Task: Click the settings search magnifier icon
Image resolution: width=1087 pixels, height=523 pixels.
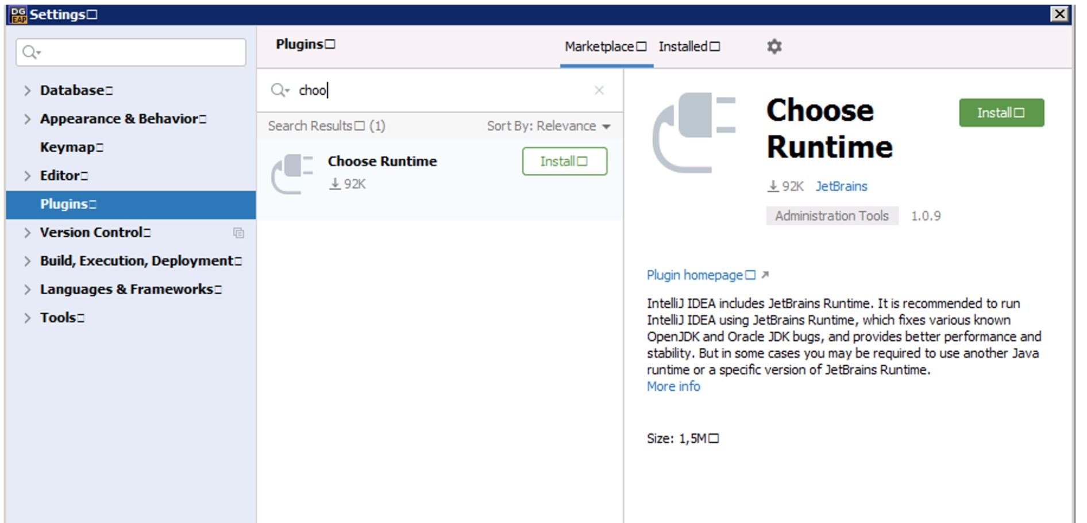Action: tap(31, 52)
